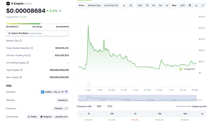
Task: Set chart range to 3m
Action: click(160, 5)
